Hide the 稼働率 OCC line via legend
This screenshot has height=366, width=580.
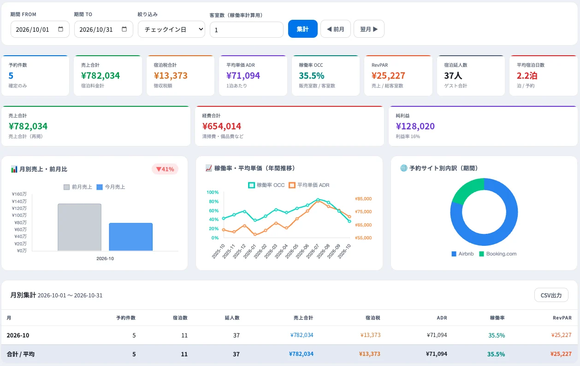click(x=266, y=185)
